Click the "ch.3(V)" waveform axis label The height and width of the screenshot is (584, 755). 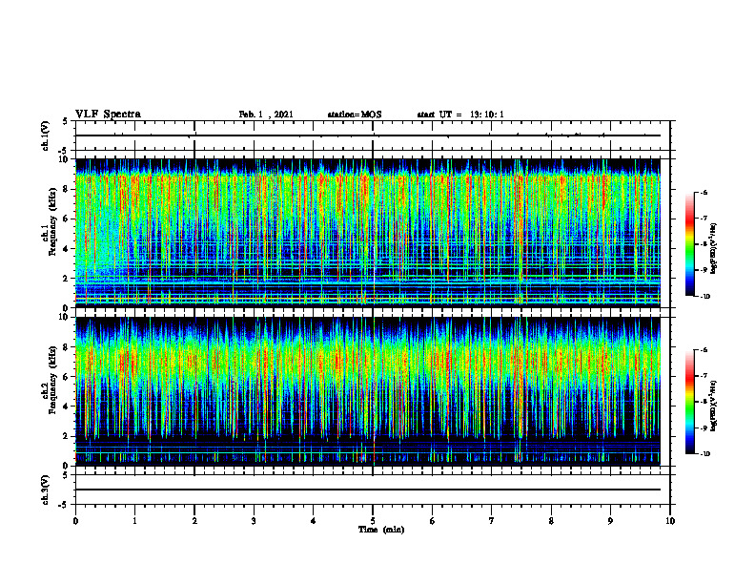click(46, 490)
